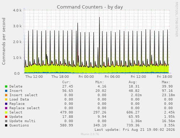The image size is (180, 138).
Task: Click Delete minimum value 4.16
Action: pyautogui.click(x=102, y=86)
